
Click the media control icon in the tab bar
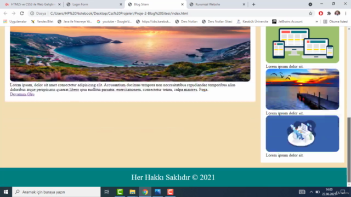(310, 4)
